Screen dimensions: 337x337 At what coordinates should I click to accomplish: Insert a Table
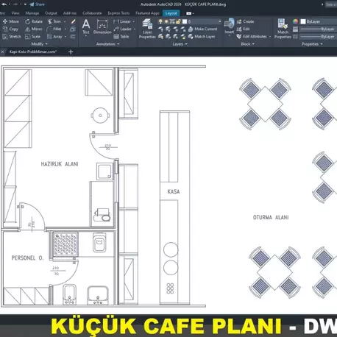click(121, 37)
